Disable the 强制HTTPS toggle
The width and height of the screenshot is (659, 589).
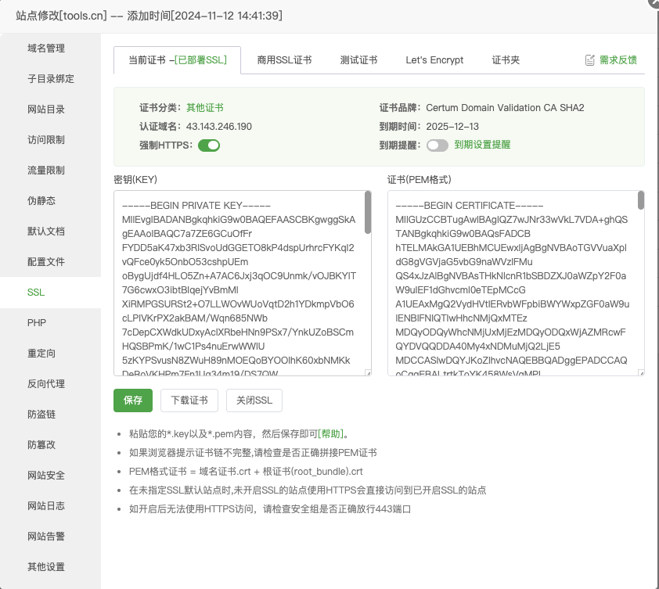click(209, 145)
